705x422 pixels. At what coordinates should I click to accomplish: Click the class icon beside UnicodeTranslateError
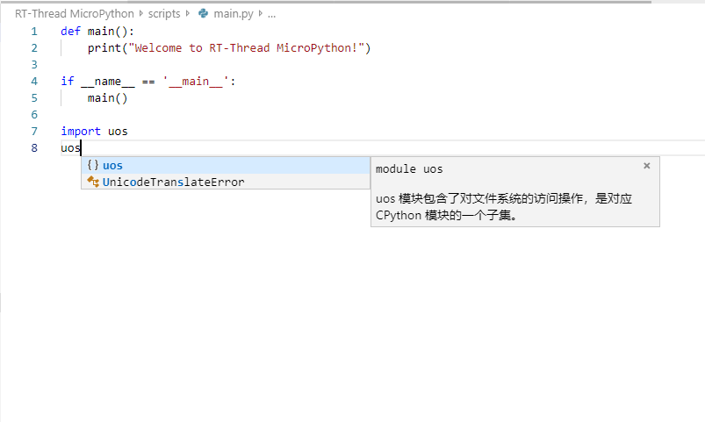coord(93,182)
